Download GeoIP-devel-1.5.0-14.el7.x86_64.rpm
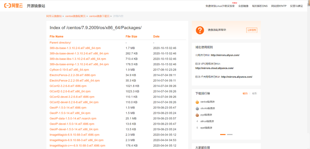 tap(74, 129)
